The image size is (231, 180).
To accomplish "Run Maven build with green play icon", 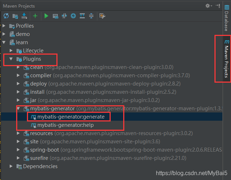I will tap(46, 16).
